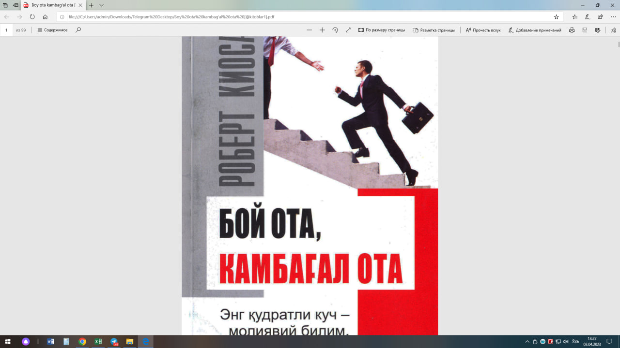
Task: Enable Прочесть вслух read aloud
Action: tap(484, 29)
